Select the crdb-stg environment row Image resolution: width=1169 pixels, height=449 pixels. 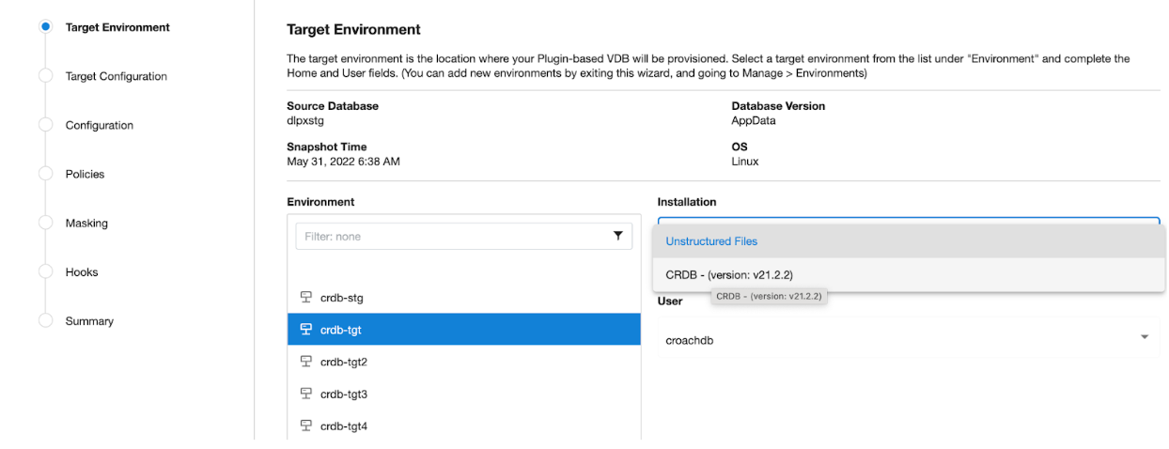(x=341, y=298)
